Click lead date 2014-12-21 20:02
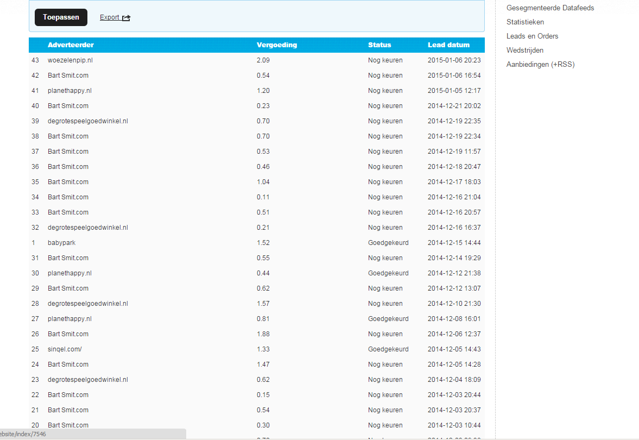 [x=454, y=106]
